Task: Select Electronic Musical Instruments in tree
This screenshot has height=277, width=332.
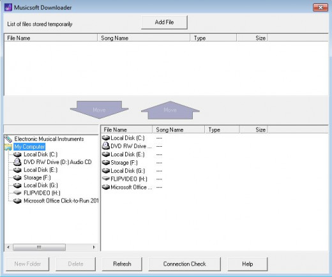Action: coord(49,139)
